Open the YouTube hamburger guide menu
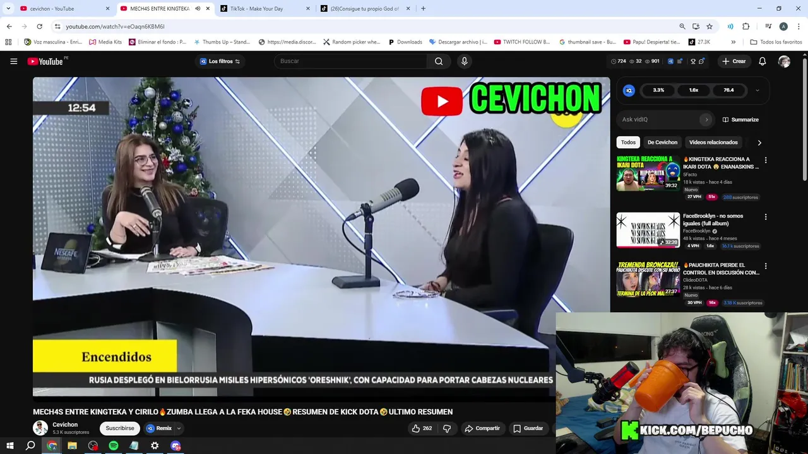 pos(13,61)
